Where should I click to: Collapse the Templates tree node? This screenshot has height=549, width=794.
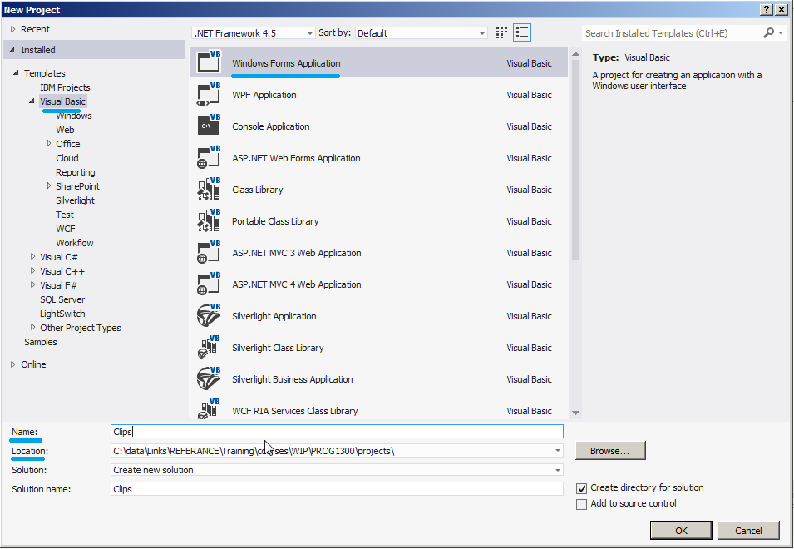16,73
